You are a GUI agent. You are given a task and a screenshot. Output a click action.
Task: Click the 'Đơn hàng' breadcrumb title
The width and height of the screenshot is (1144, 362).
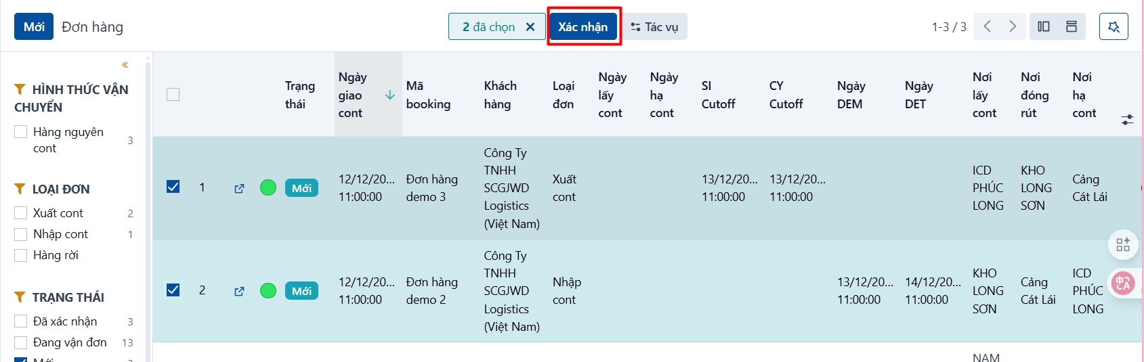(x=92, y=27)
